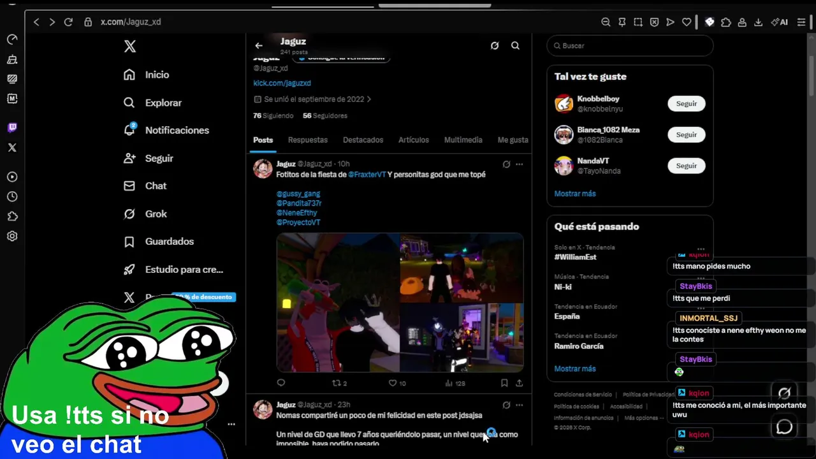This screenshot has height=459, width=816.
Task: Open GX Control speedometer in browser sidebar
Action: tap(12, 40)
